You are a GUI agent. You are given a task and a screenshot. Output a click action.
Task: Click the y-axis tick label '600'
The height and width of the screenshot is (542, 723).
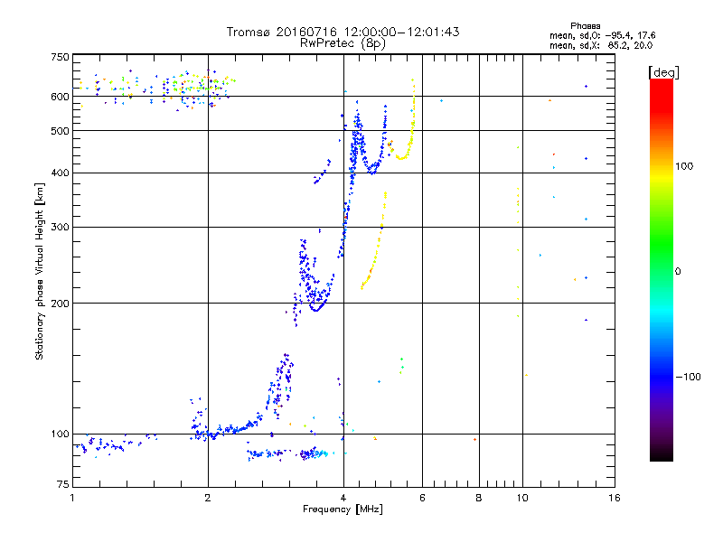[x=60, y=97]
